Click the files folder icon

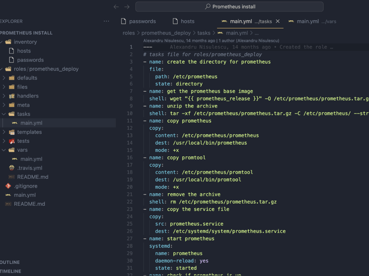click(11, 87)
